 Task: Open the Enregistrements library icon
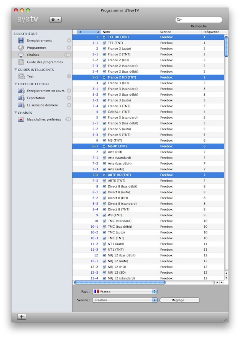tap(21, 41)
